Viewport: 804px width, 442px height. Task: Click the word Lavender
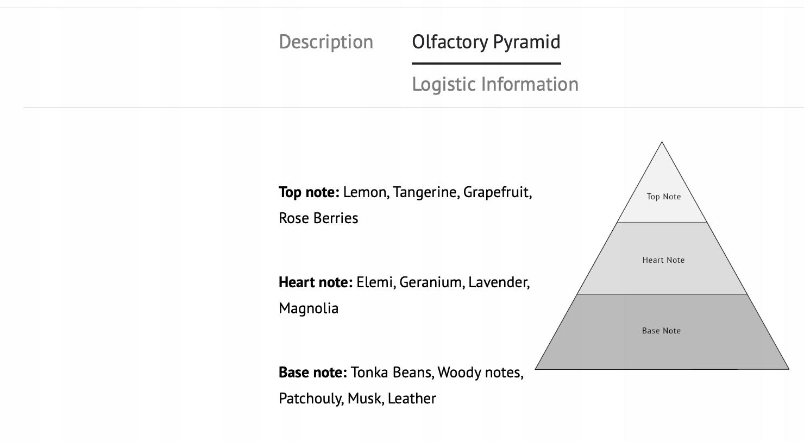click(498, 282)
